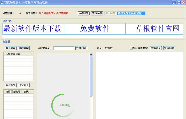Click the 开始回答 button
Viewport: 186px width, 119px height.
97,13
